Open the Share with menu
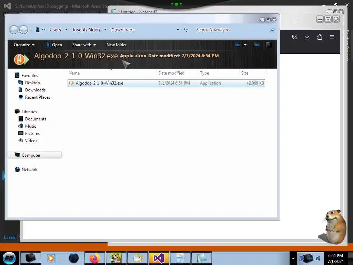 pyautogui.click(x=84, y=45)
